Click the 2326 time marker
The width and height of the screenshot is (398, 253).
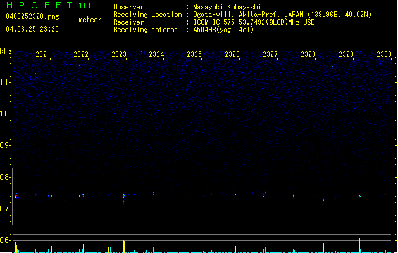[232, 54]
